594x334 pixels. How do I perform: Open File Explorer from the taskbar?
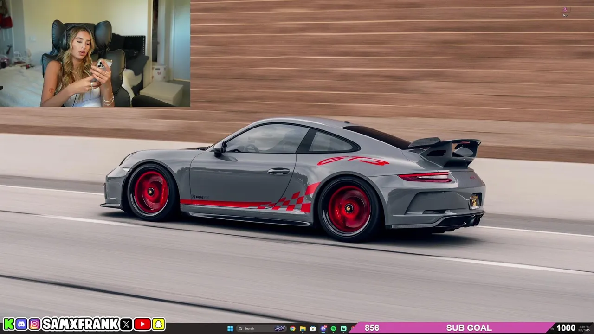pos(303,328)
